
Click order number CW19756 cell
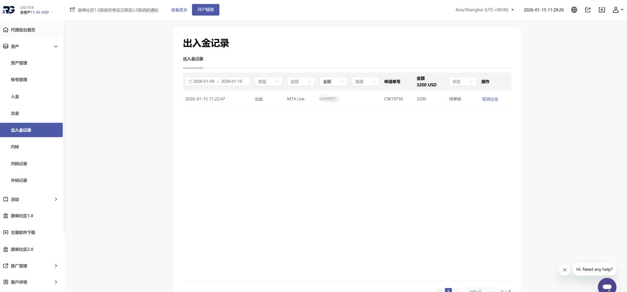(x=393, y=99)
